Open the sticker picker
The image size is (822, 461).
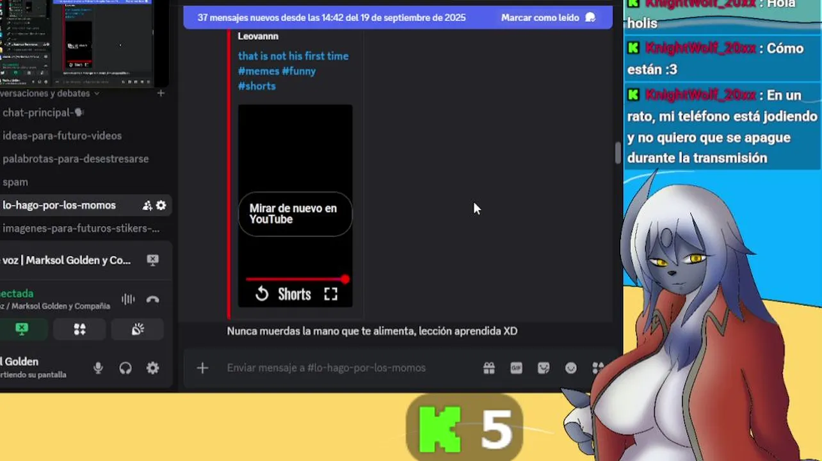click(544, 368)
